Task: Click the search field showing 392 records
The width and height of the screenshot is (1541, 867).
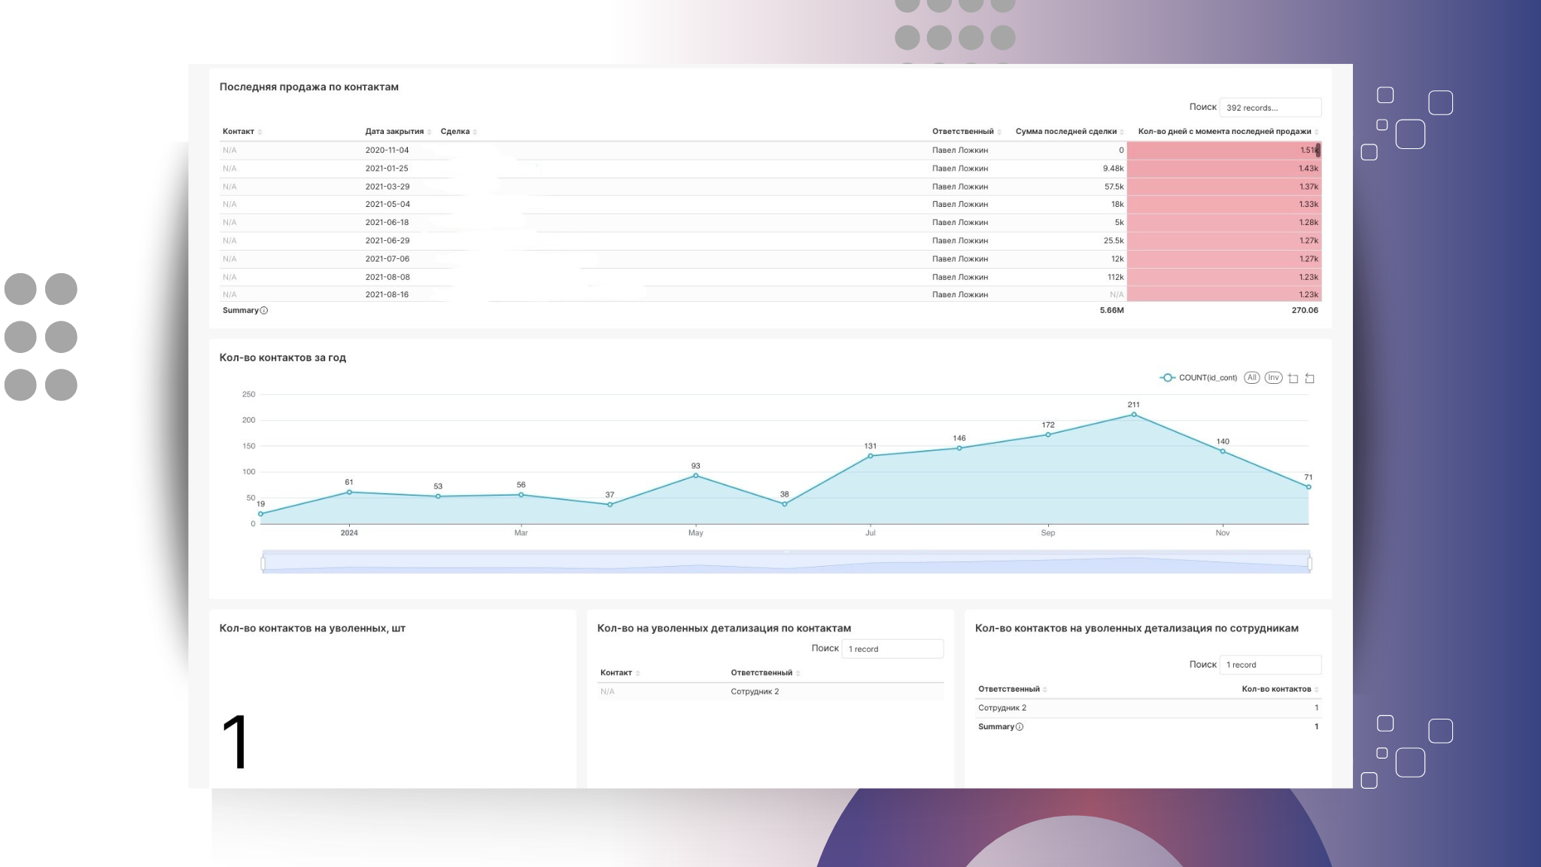Action: click(1269, 108)
